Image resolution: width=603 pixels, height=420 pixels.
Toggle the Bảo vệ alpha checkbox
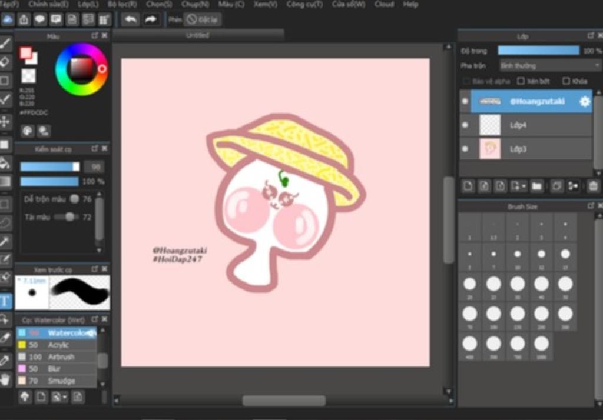[466, 81]
